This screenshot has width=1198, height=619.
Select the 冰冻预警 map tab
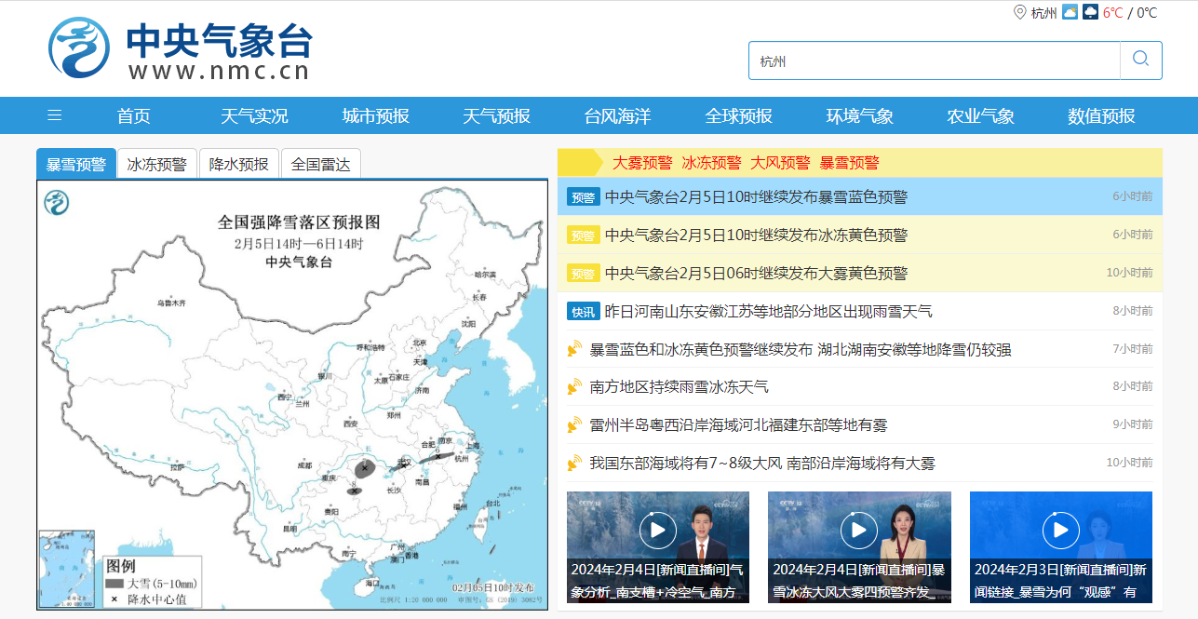coord(157,165)
